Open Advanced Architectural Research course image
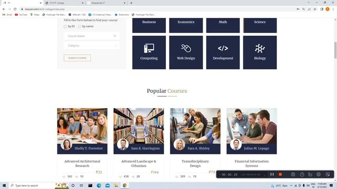The height and width of the screenshot is (189, 337). [x=82, y=126]
